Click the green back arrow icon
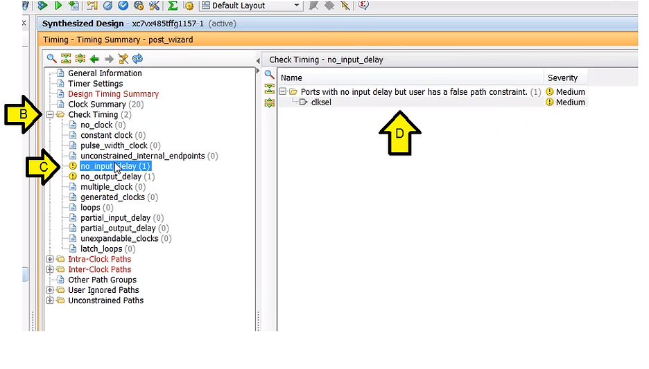The image size is (649, 369). [94, 59]
